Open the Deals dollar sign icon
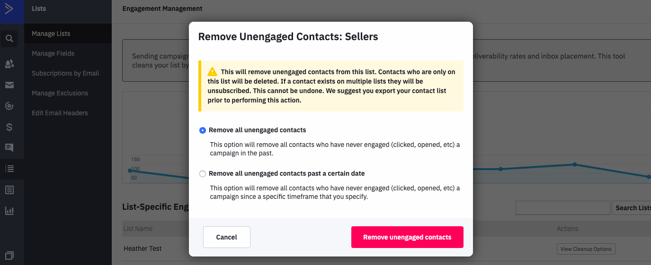This screenshot has width=651, height=265. 9,127
